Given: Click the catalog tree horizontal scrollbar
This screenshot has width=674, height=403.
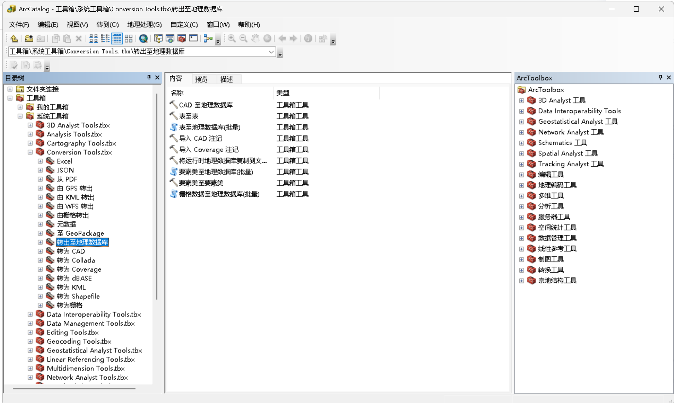Looking at the screenshot, I should tap(74, 389).
